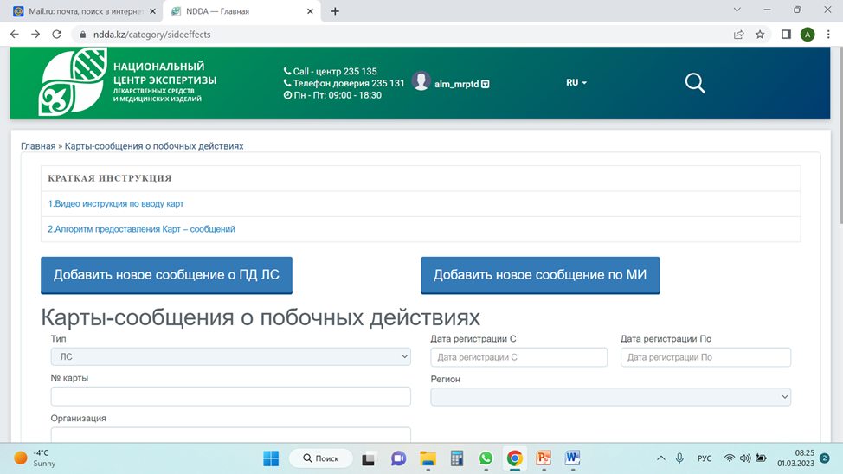Open the Chrome three-dot menu

click(828, 35)
